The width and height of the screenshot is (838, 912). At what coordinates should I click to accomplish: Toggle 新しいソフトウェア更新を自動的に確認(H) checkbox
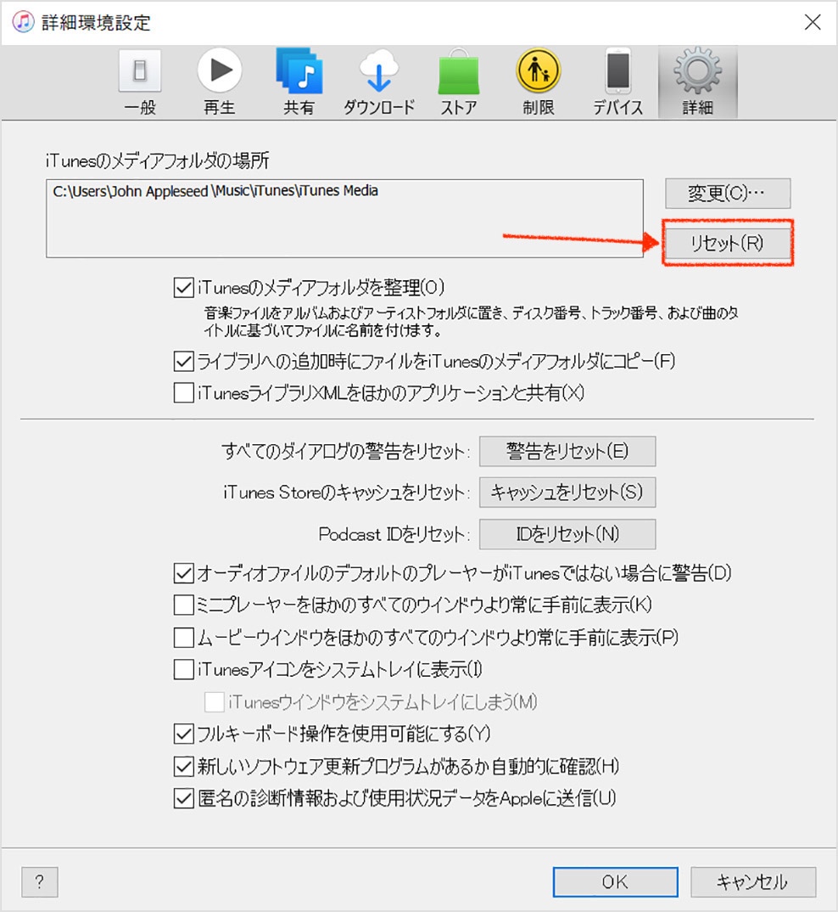tap(184, 766)
